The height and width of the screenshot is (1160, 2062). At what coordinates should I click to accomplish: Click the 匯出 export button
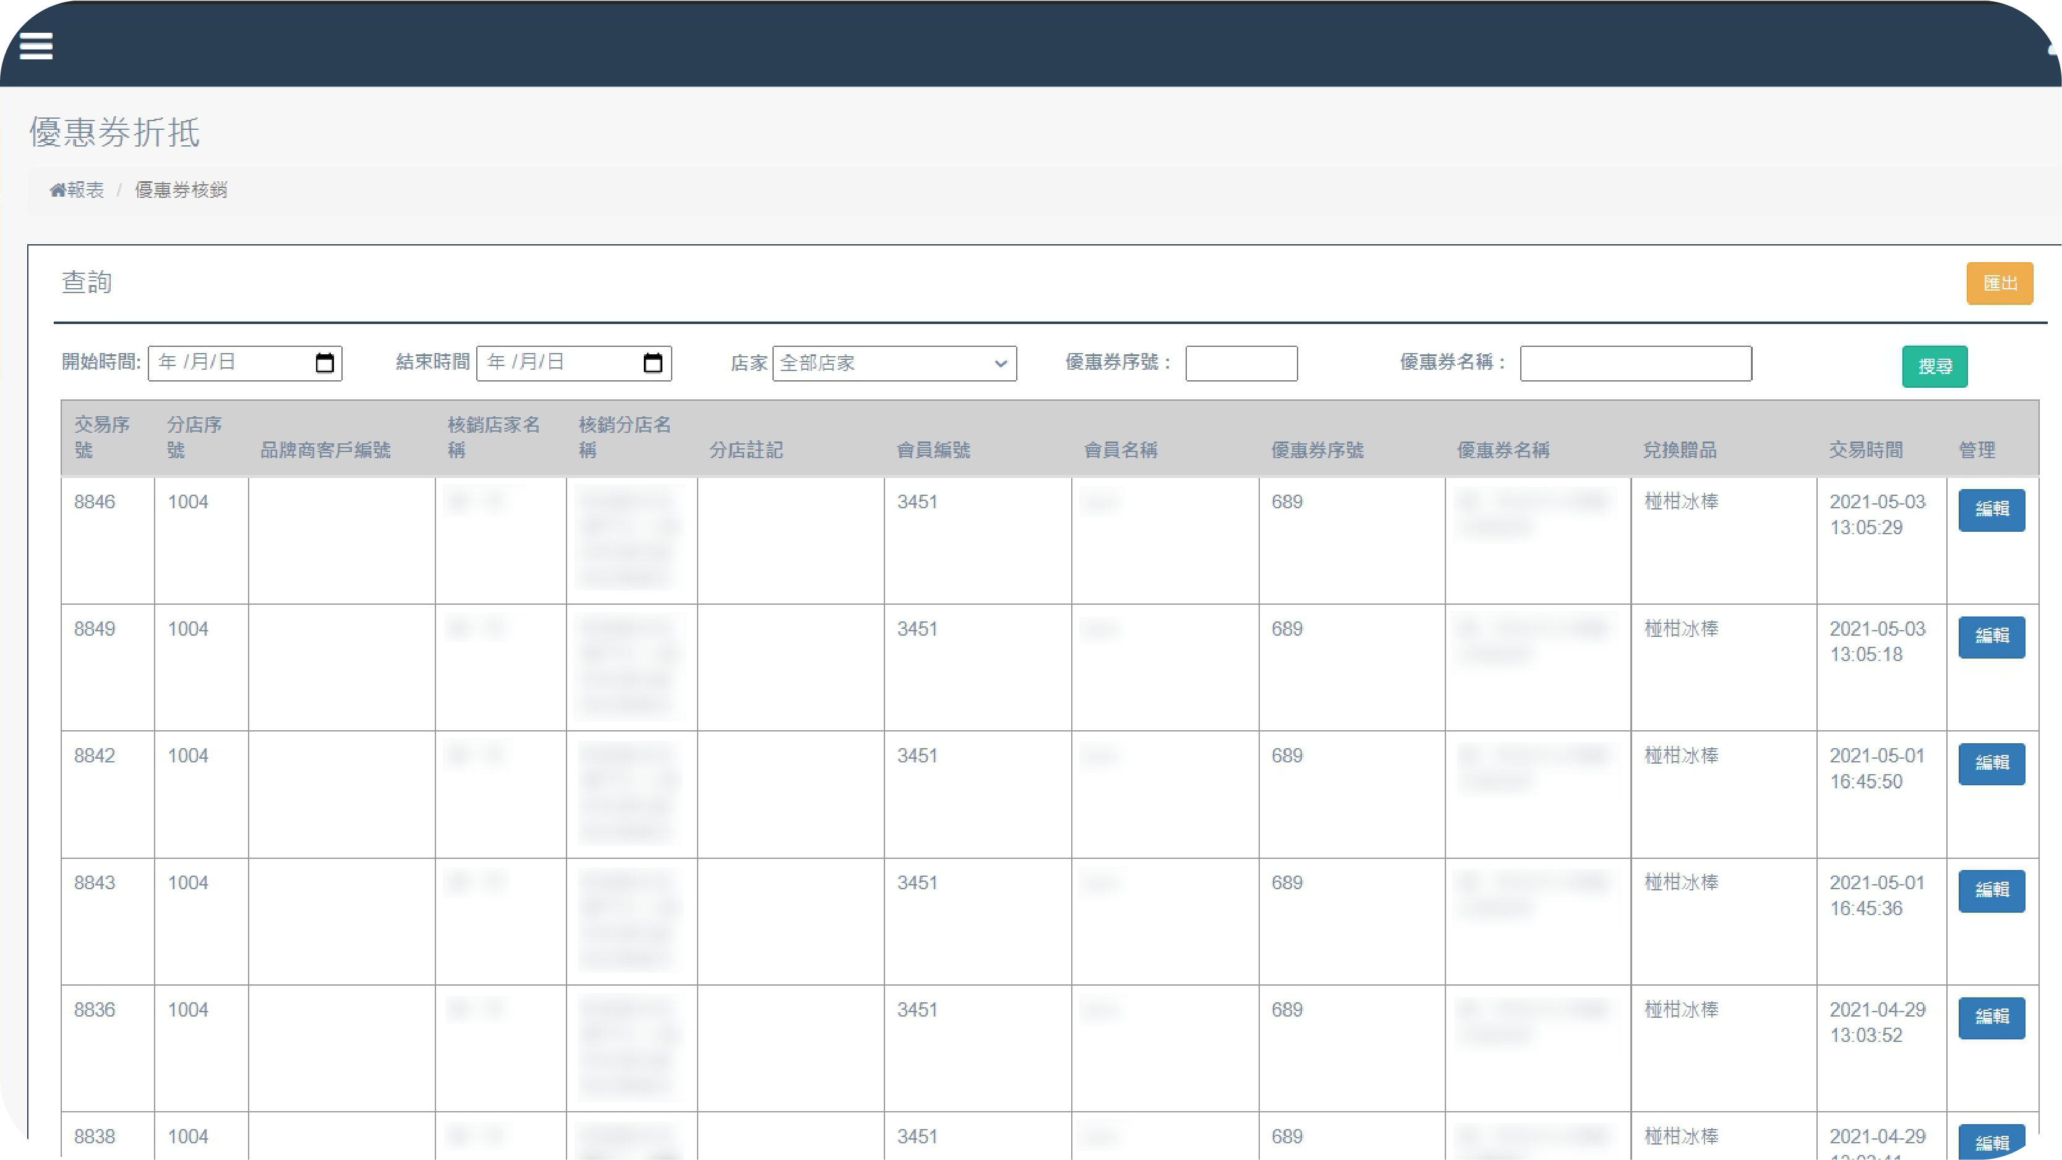[1999, 283]
